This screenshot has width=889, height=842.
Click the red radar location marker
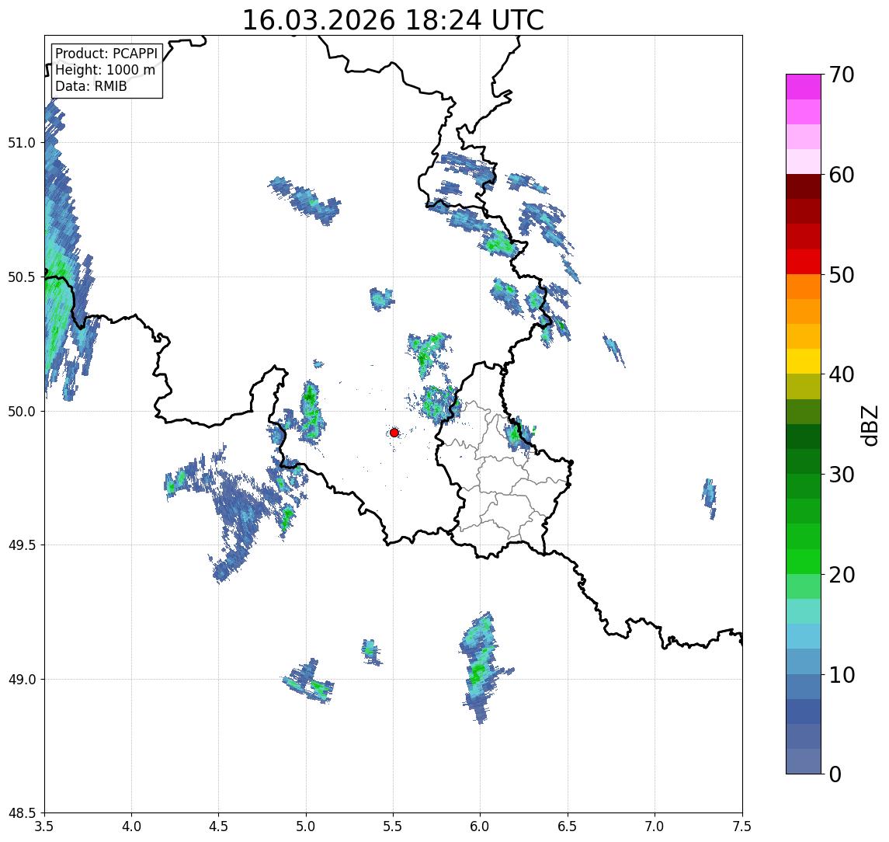tap(394, 433)
